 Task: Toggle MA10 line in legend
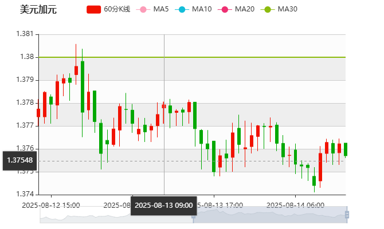coord(193,9)
